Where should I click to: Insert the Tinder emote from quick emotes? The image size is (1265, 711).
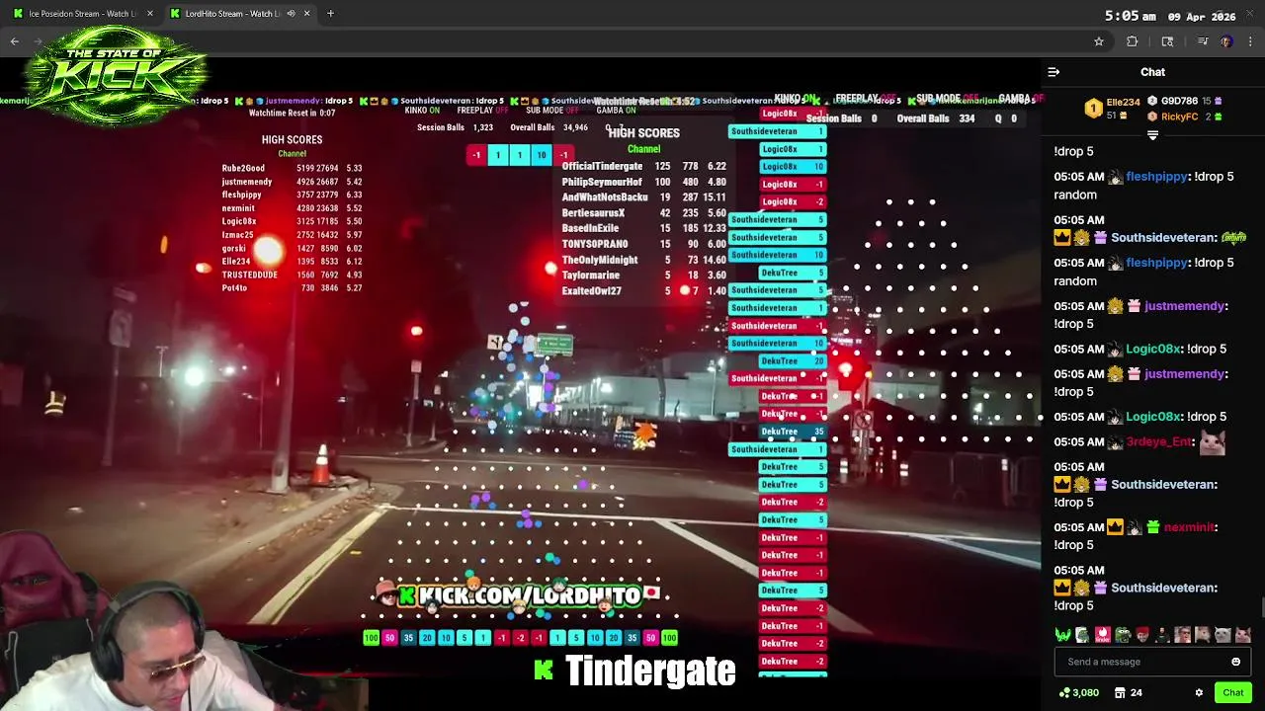click(1102, 635)
